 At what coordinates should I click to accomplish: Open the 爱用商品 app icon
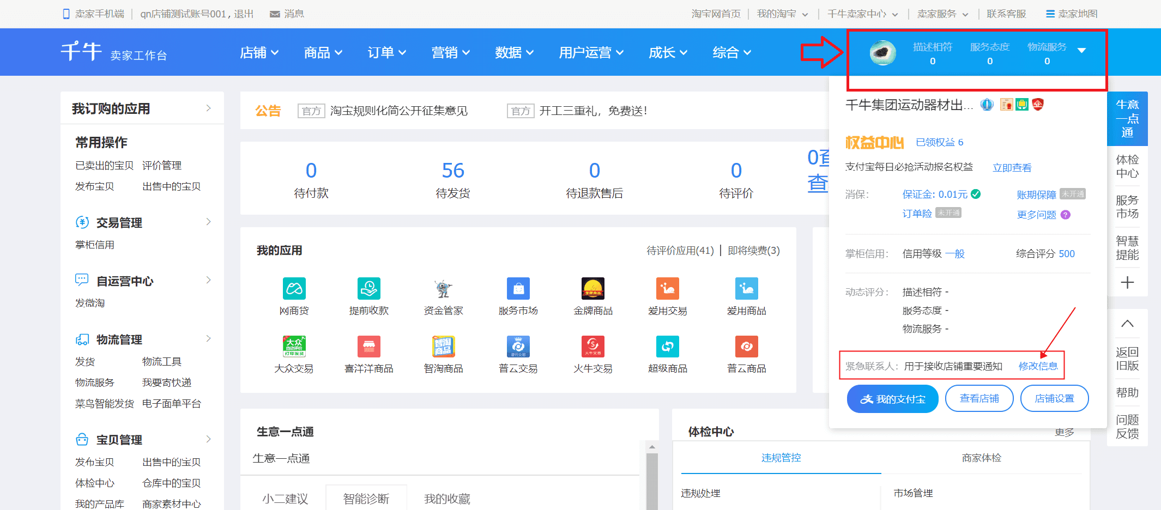click(x=747, y=288)
